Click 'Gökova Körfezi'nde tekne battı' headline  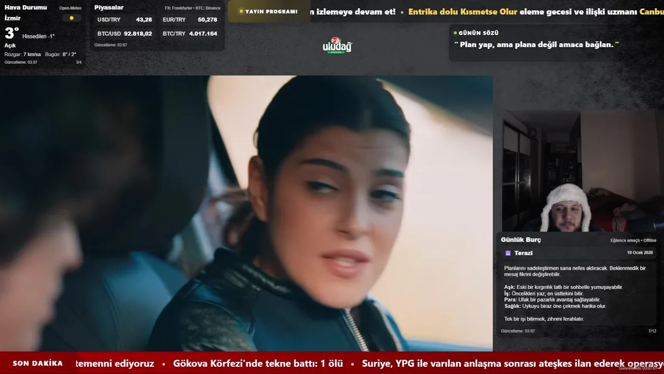[x=258, y=364]
